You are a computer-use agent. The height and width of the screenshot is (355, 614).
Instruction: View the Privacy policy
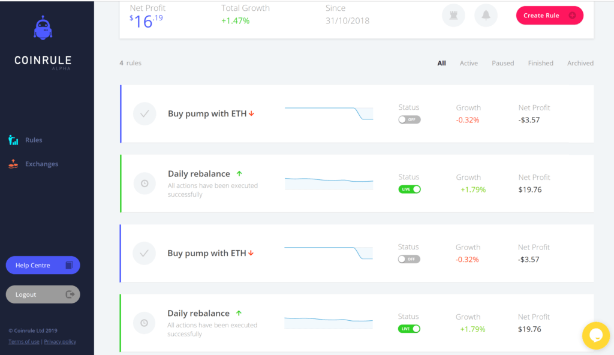coord(60,341)
